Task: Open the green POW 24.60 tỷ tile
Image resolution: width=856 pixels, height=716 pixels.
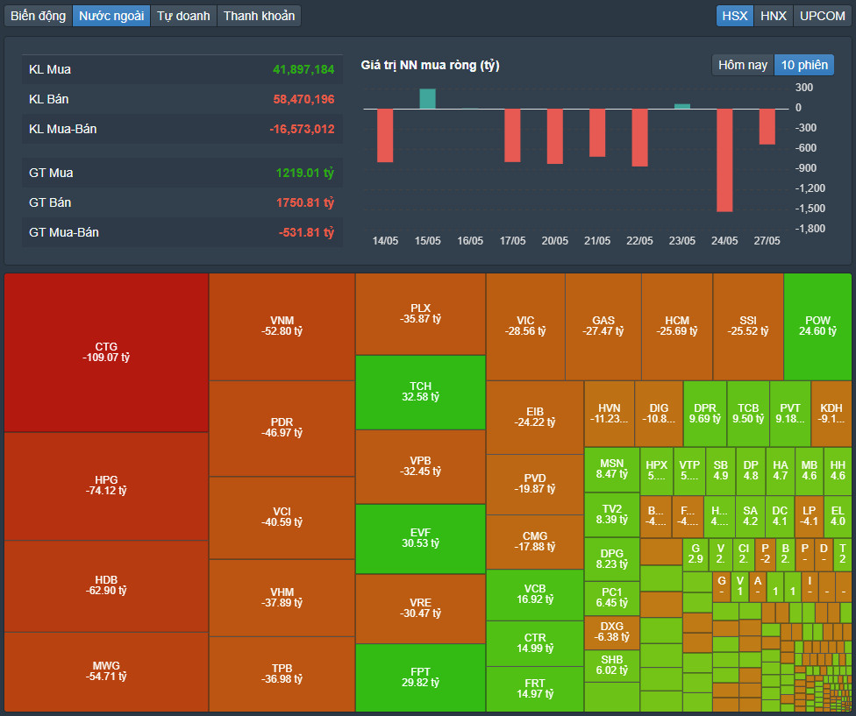Action: (x=817, y=327)
